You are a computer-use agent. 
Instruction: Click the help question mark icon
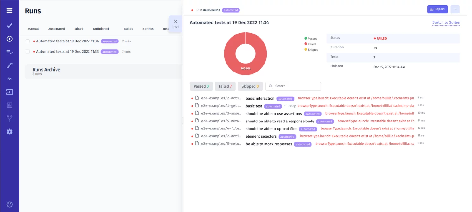(x=10, y=204)
